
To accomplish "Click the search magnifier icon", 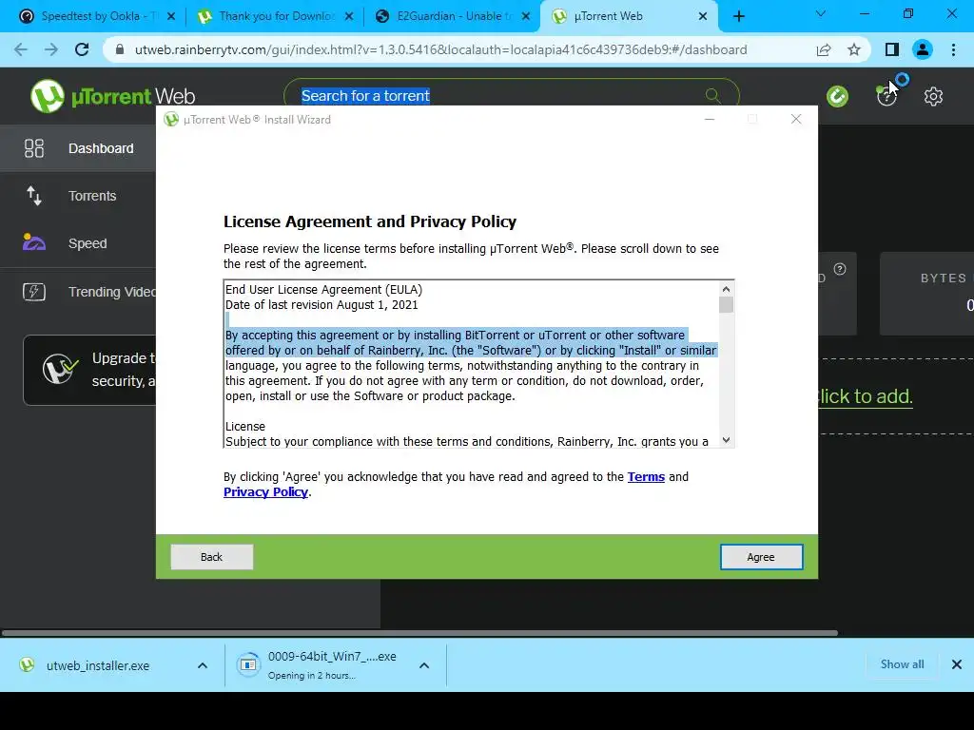I will [713, 96].
